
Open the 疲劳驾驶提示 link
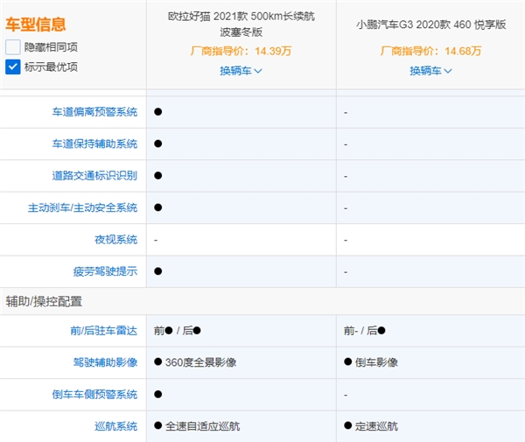[106, 271]
